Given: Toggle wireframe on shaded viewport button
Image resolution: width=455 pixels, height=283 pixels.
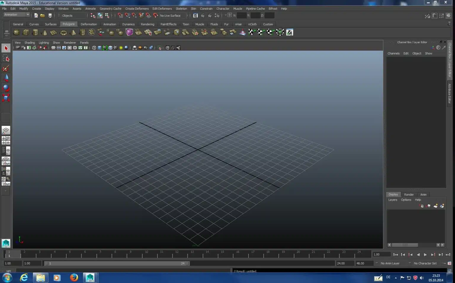Looking at the screenshot, I should (x=105, y=48).
